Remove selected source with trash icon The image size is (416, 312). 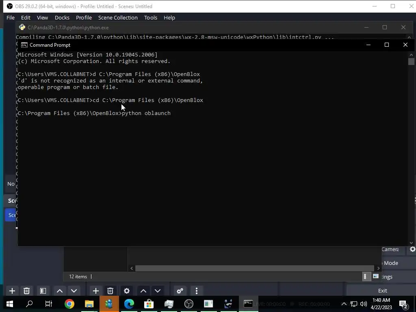[x=110, y=291]
